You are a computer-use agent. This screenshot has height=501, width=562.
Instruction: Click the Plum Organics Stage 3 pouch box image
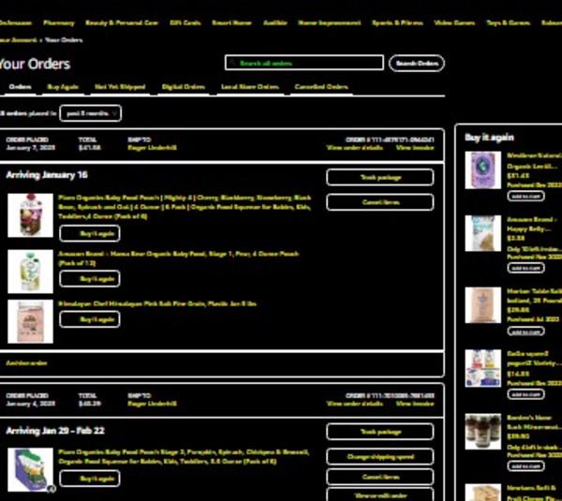(30, 470)
